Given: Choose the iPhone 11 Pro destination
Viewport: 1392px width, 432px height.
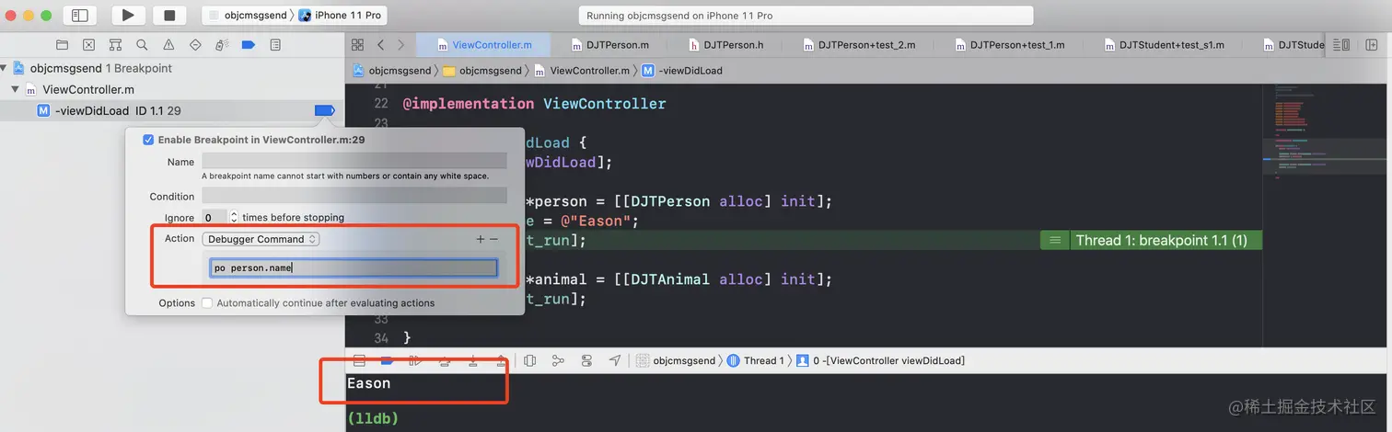Looking at the screenshot, I should [x=340, y=16].
